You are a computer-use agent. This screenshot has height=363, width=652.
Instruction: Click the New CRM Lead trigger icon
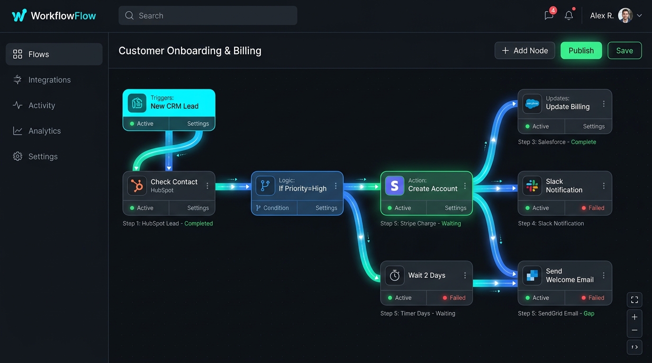[x=137, y=103]
